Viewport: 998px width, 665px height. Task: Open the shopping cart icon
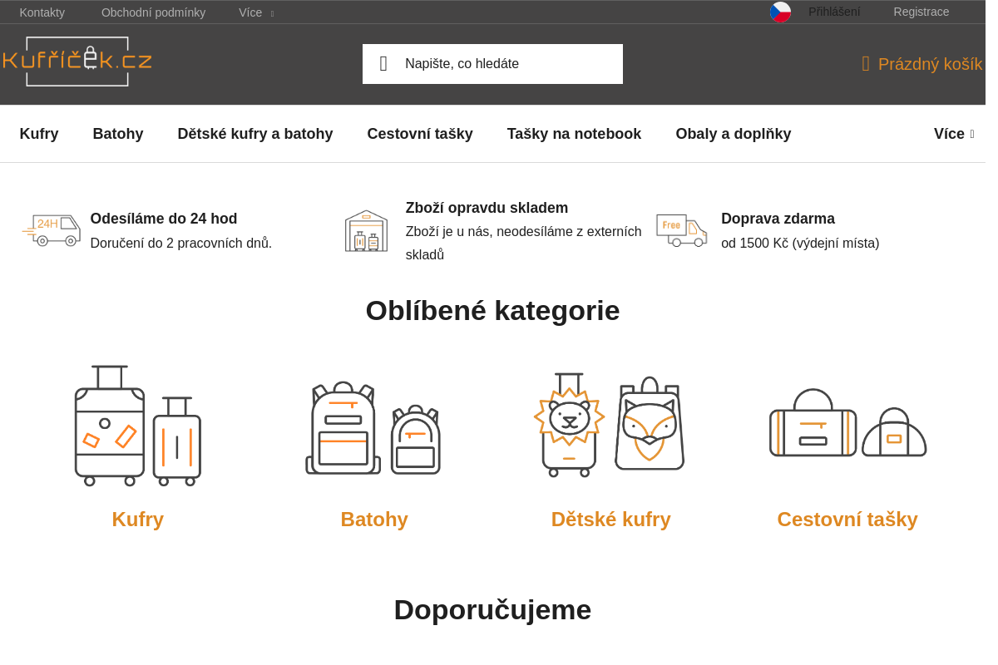tap(866, 64)
